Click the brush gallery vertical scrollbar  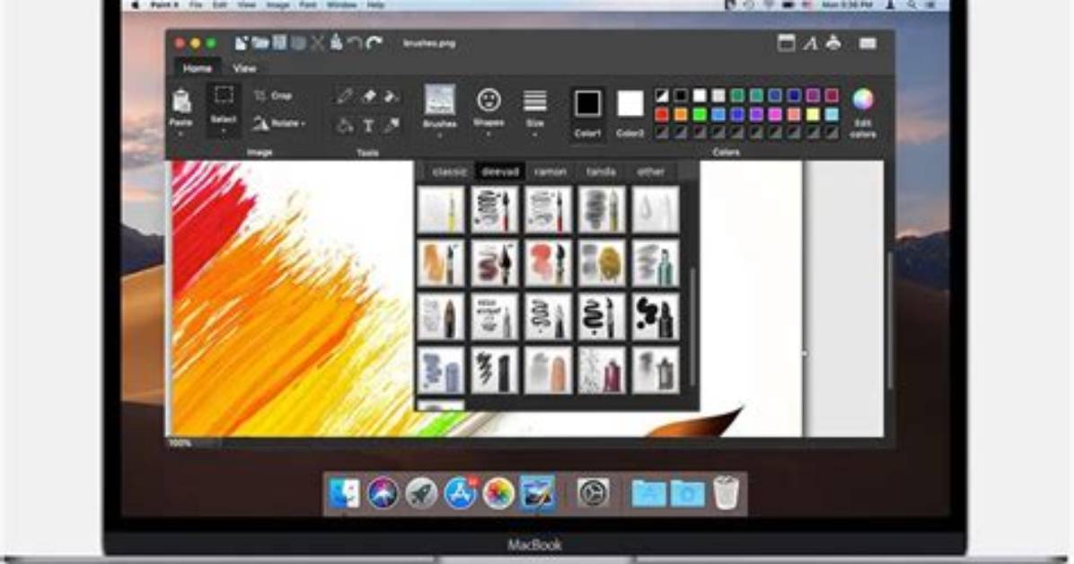(x=692, y=325)
